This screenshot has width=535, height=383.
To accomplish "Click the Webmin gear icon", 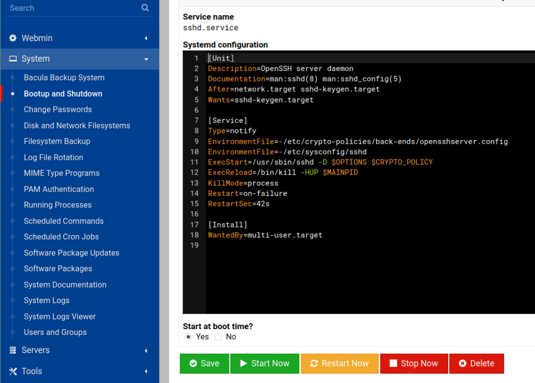I will click(13, 38).
